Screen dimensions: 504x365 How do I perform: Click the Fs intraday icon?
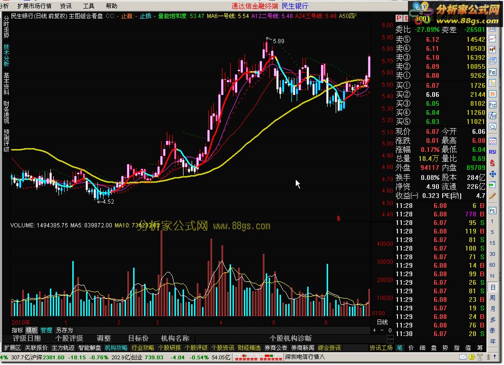coord(493,210)
